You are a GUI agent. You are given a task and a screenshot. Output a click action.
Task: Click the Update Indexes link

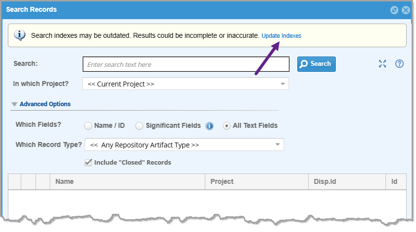(x=282, y=36)
